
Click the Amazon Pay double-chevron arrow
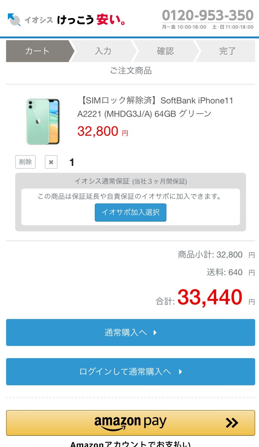tap(232, 423)
